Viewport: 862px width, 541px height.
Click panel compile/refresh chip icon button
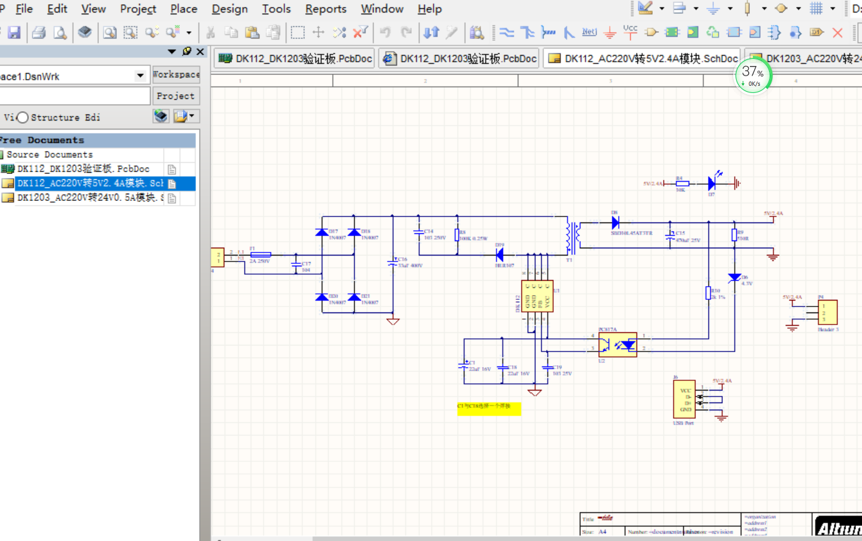(x=161, y=116)
